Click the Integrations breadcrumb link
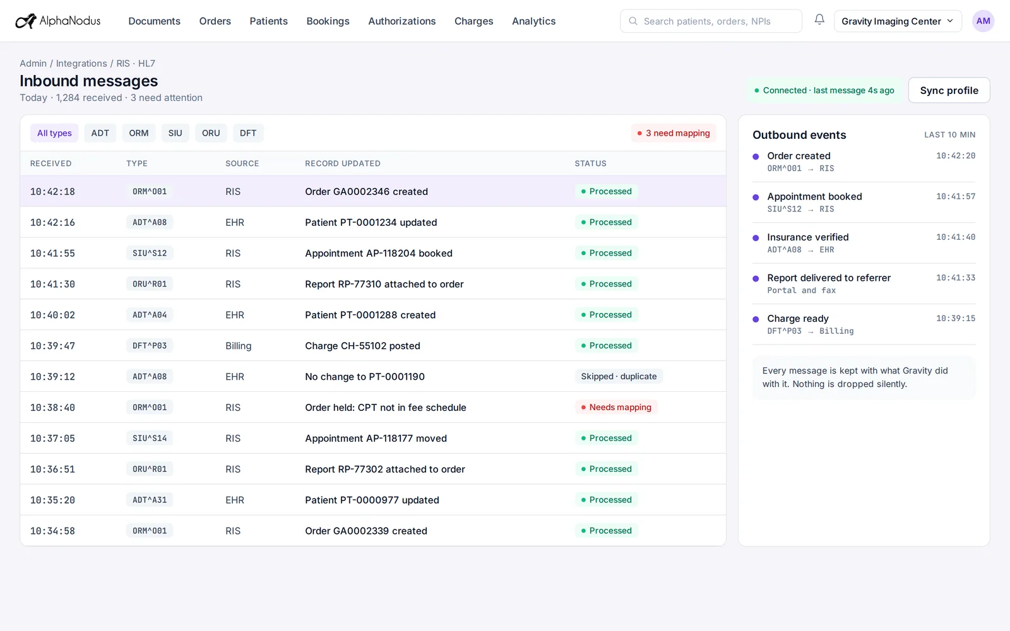The image size is (1010, 631). pyautogui.click(x=81, y=63)
